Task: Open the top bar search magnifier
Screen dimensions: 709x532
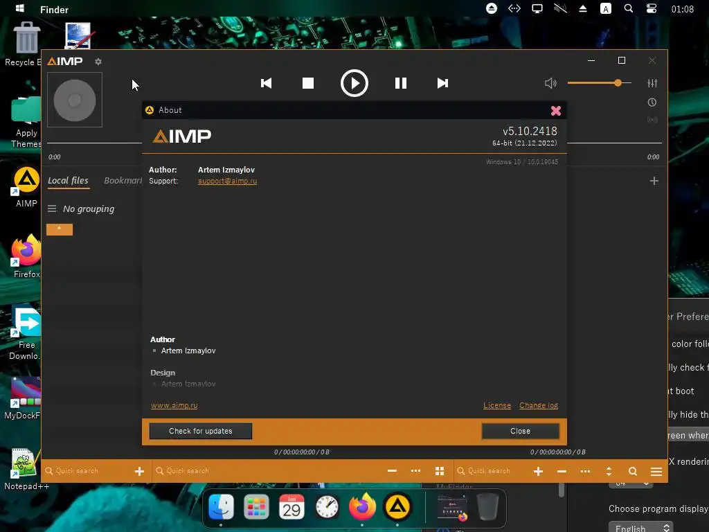Action: point(629,8)
